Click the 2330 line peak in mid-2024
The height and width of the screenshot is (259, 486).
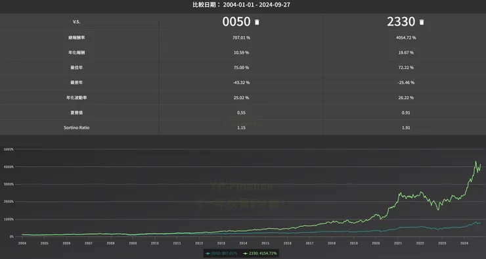pos(475,162)
